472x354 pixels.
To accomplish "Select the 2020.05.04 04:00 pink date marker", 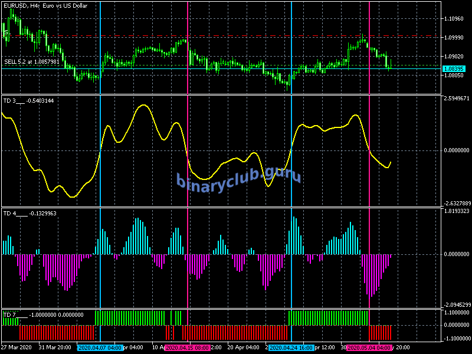I will click(x=369, y=348).
